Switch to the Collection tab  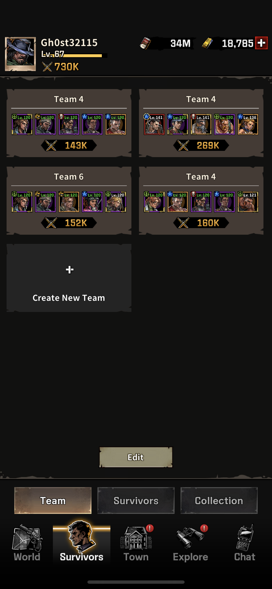tap(219, 501)
